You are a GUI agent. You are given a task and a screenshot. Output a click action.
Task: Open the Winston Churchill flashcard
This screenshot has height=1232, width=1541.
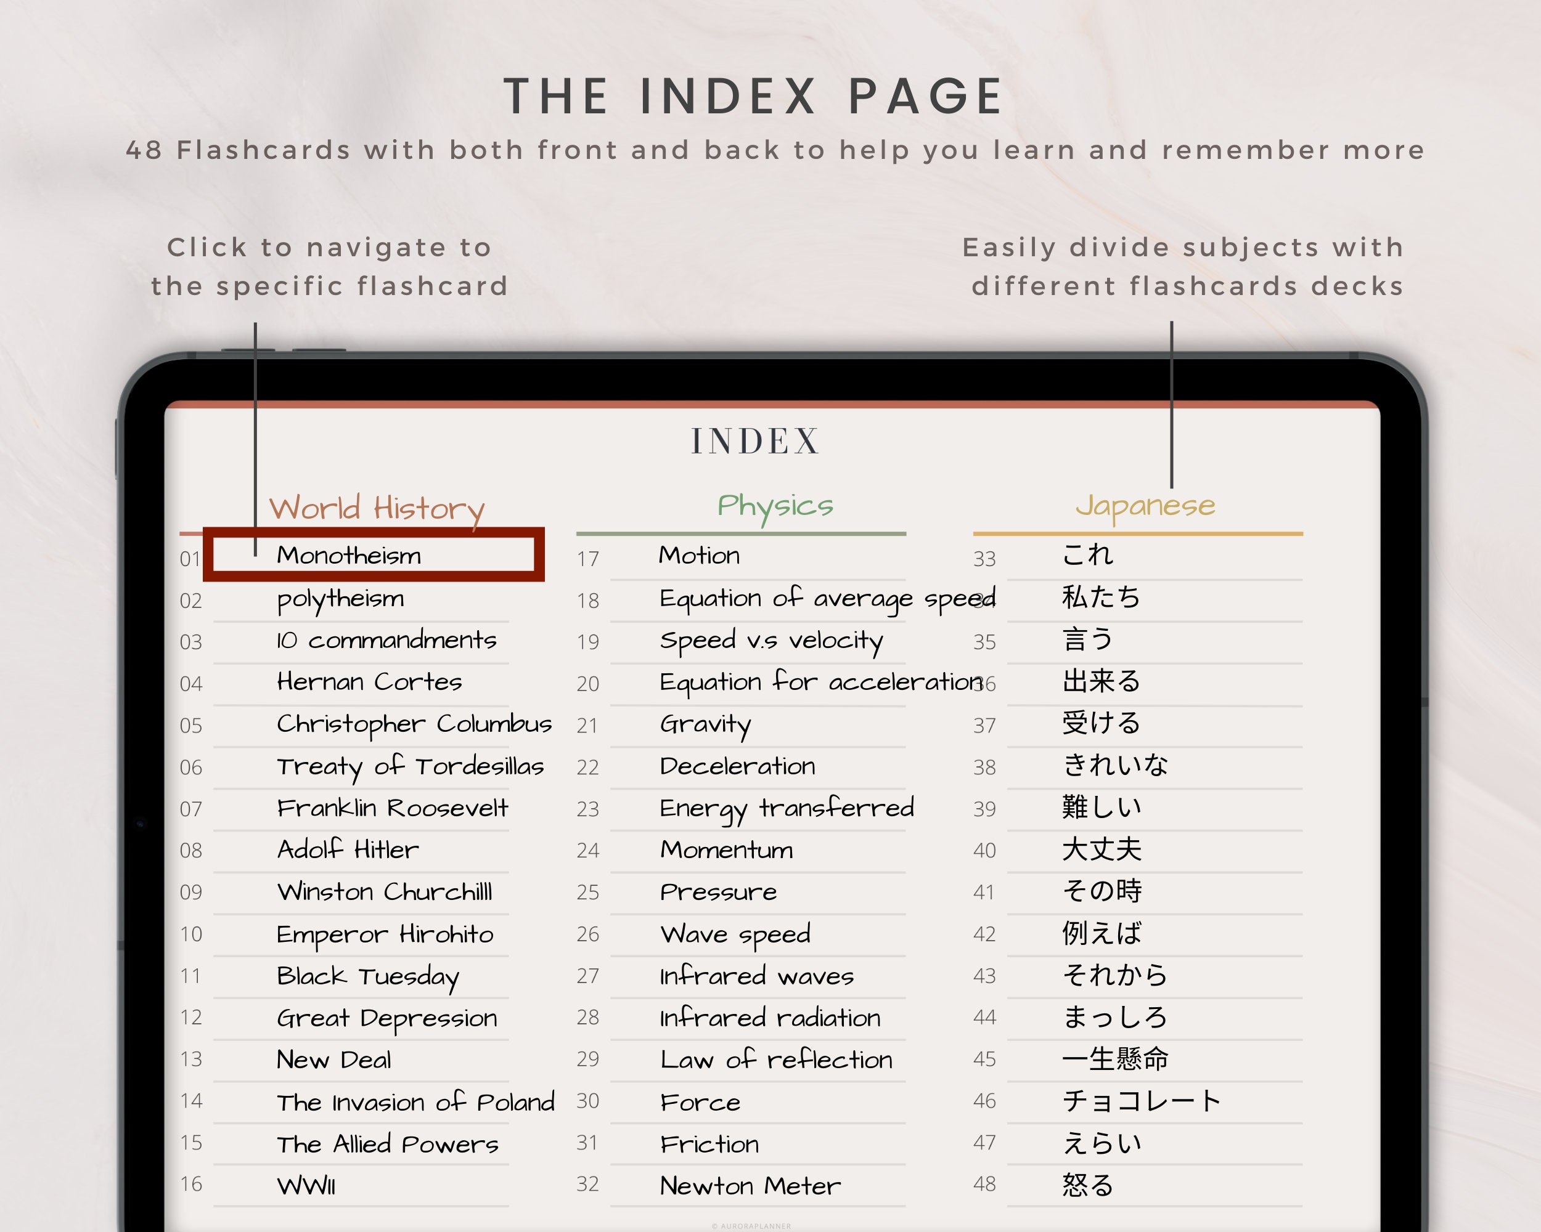[385, 891]
